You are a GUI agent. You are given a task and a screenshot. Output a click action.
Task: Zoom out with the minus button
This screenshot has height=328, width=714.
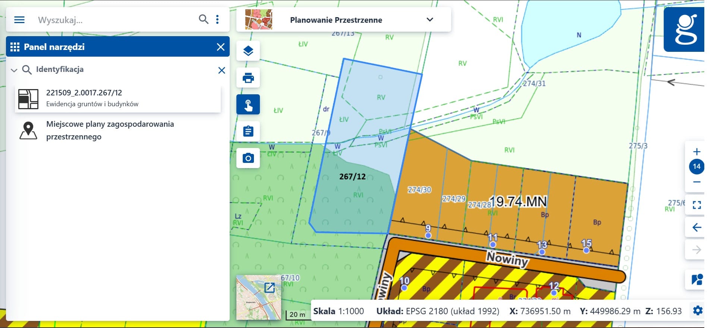point(696,182)
